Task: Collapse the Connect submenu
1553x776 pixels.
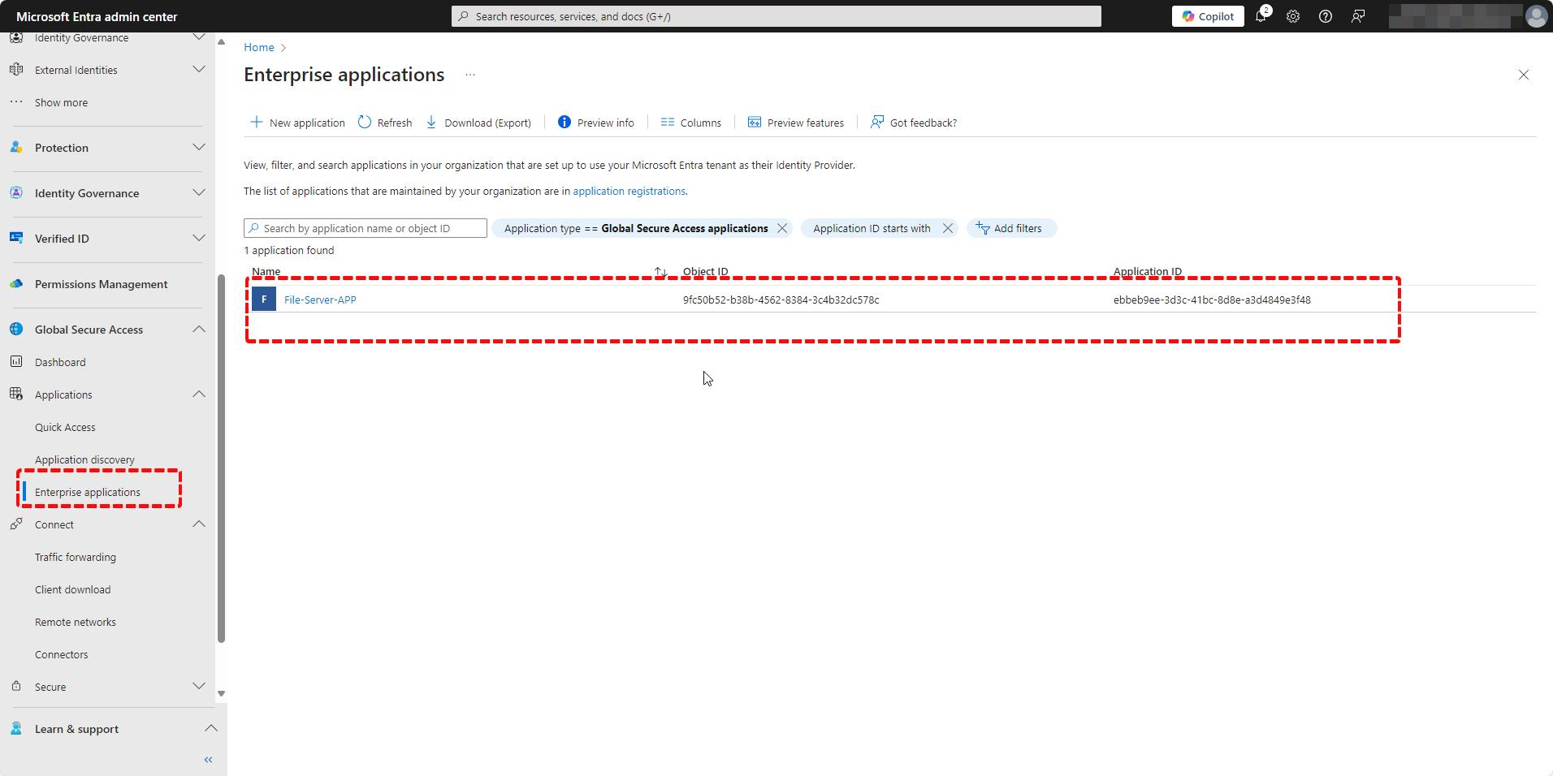Action: coord(198,524)
